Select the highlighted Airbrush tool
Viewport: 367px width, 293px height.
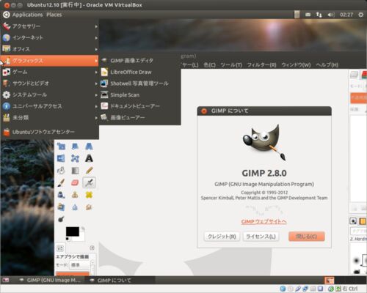click(x=89, y=182)
